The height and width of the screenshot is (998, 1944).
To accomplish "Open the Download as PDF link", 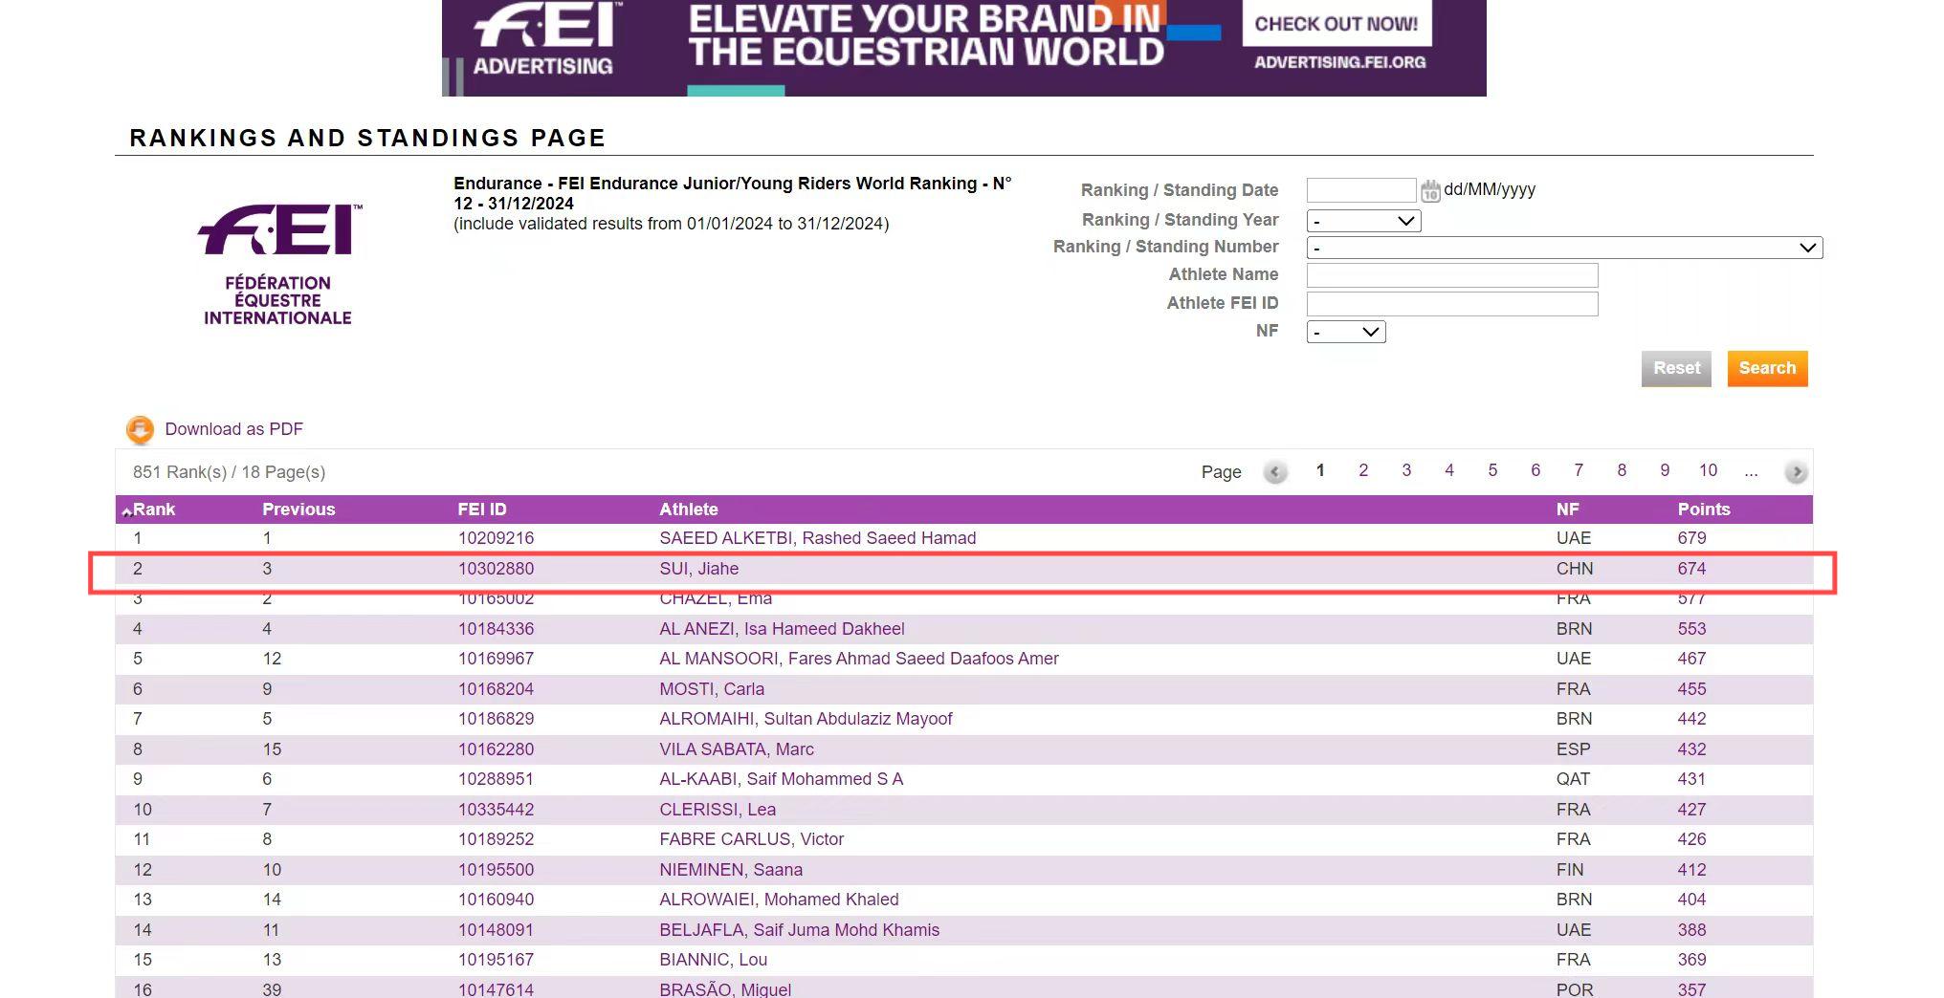I will click(x=233, y=429).
